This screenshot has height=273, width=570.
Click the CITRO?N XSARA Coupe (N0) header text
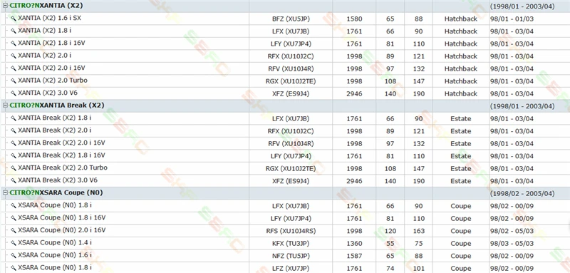[x=56, y=192]
